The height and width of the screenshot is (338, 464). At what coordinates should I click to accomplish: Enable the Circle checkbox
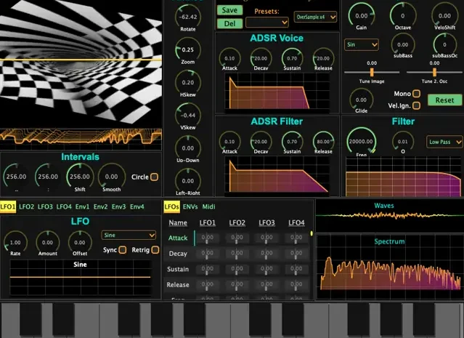point(154,177)
